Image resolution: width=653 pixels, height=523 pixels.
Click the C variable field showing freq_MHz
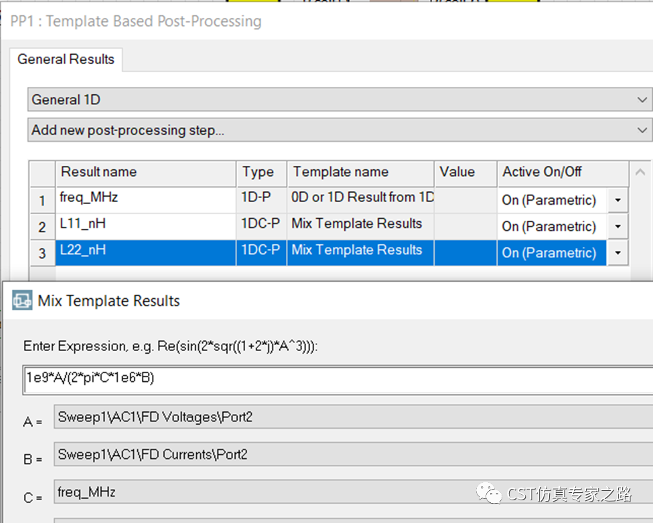click(354, 492)
